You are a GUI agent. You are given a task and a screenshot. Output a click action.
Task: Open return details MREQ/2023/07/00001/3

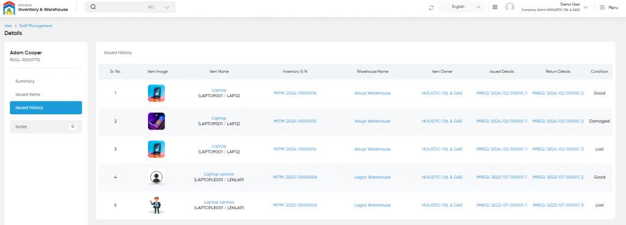pyautogui.click(x=558, y=205)
